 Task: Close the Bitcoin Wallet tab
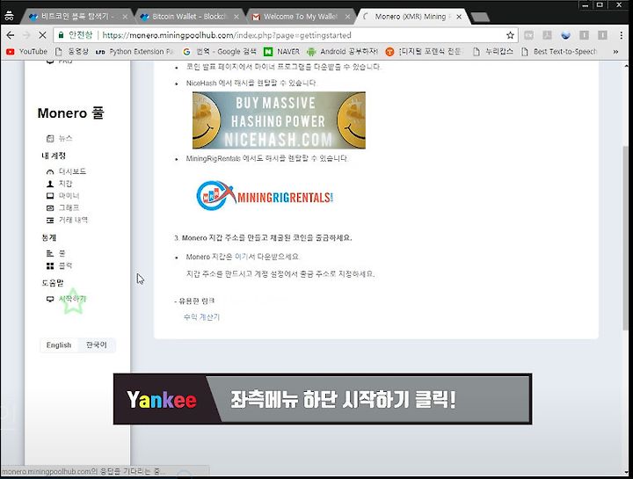pyautogui.click(x=236, y=17)
